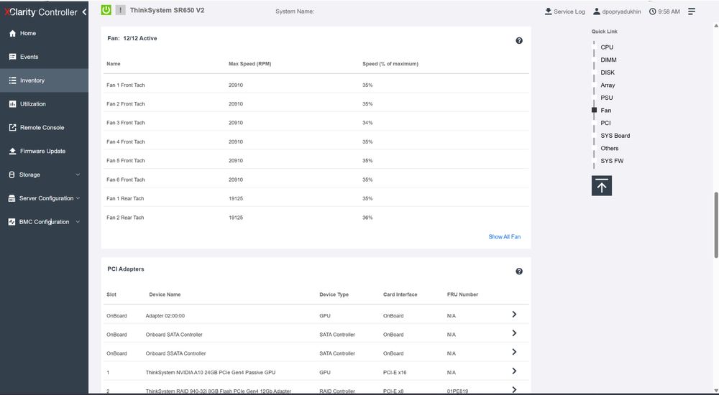The width and height of the screenshot is (719, 395).
Task: Click the 34% speed value
Action: (x=367, y=123)
